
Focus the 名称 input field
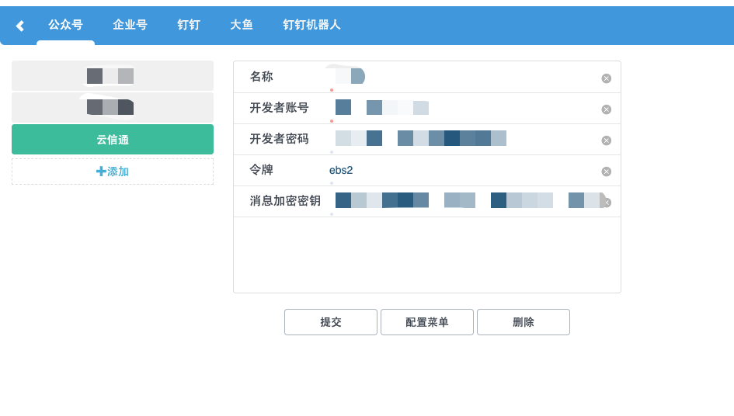point(458,77)
